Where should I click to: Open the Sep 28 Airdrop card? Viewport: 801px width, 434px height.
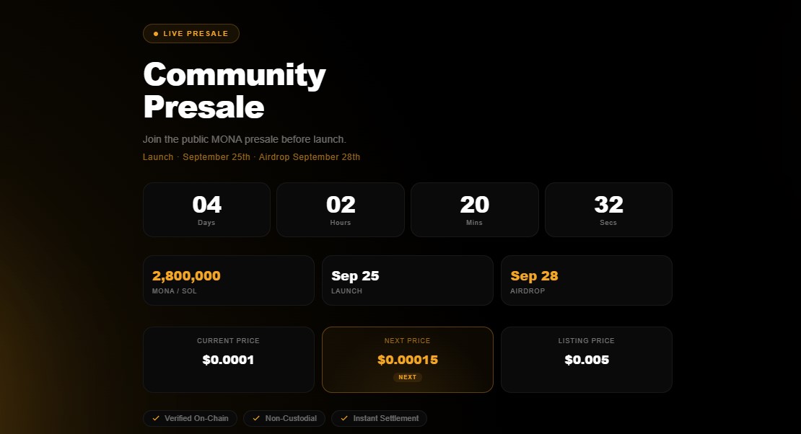tap(587, 280)
